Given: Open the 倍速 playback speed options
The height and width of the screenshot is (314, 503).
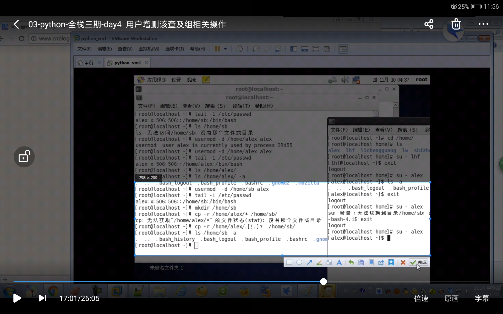Looking at the screenshot, I should [421, 298].
